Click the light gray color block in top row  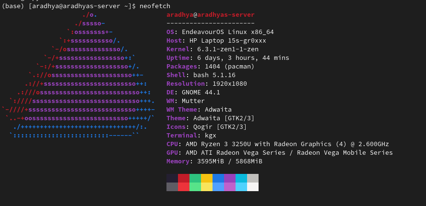pos(253,178)
